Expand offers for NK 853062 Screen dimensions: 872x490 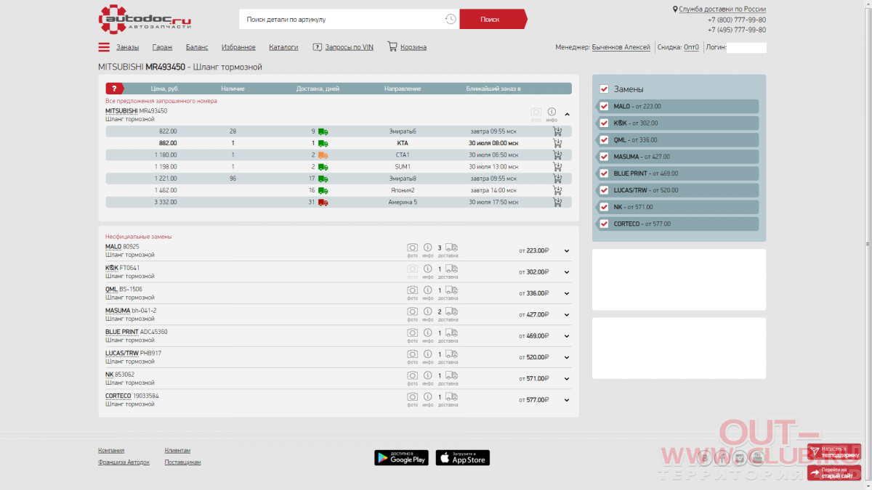tap(567, 378)
